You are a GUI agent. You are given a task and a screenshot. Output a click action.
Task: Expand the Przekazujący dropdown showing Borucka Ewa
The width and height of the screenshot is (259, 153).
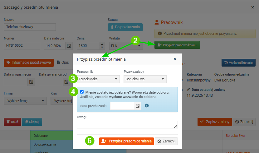pos(145,79)
